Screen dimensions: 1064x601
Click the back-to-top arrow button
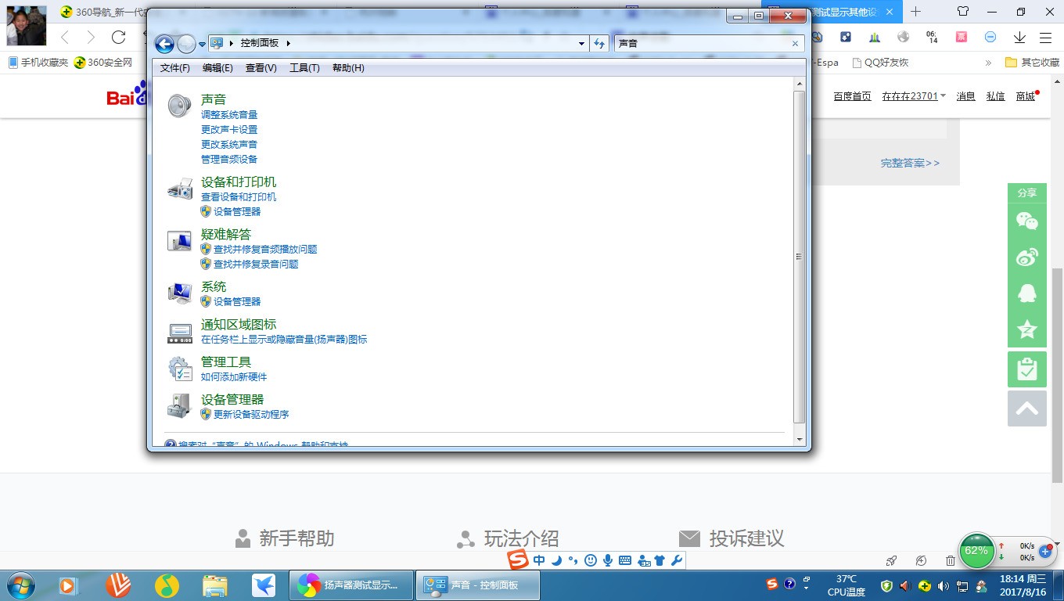[x=1027, y=408]
